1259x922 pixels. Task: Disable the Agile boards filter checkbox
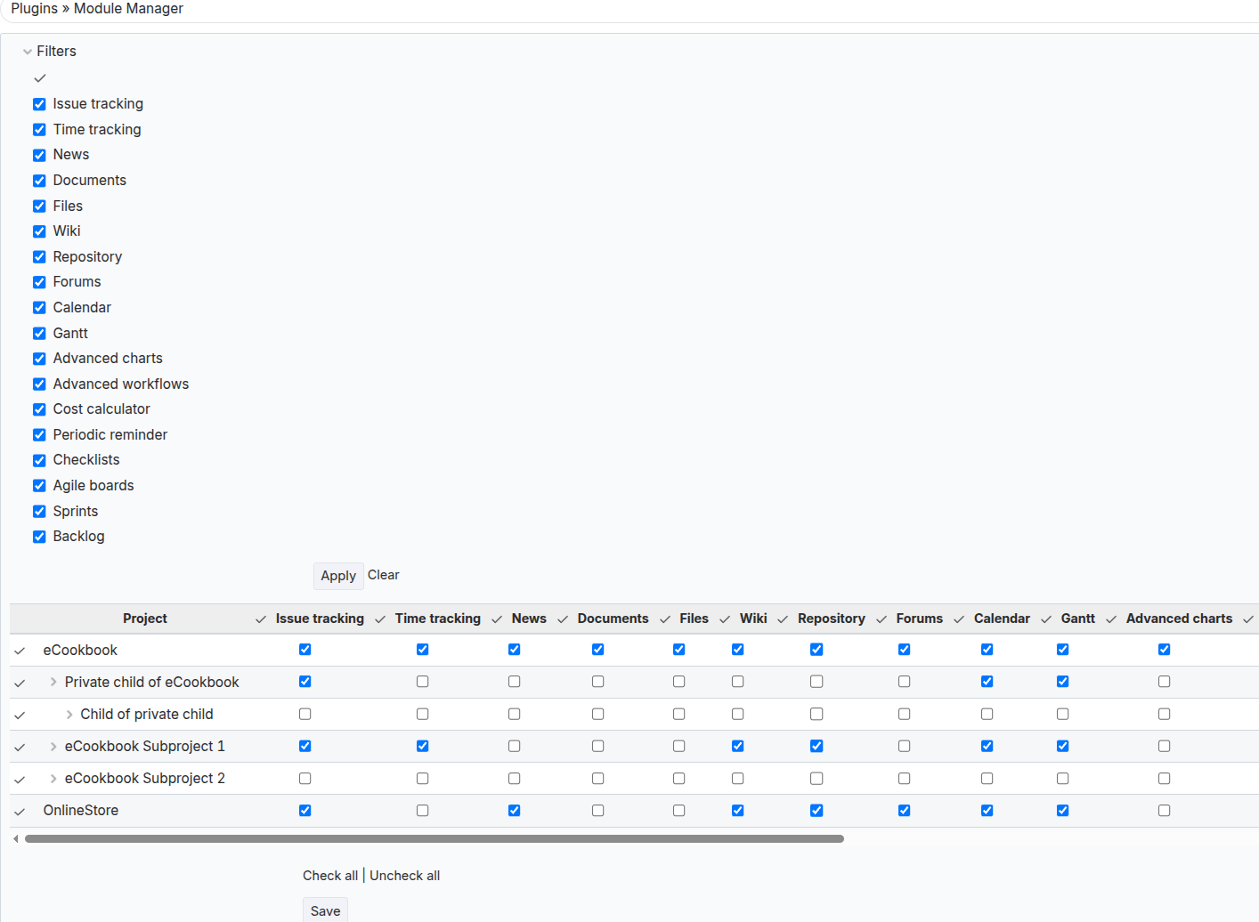click(x=39, y=486)
